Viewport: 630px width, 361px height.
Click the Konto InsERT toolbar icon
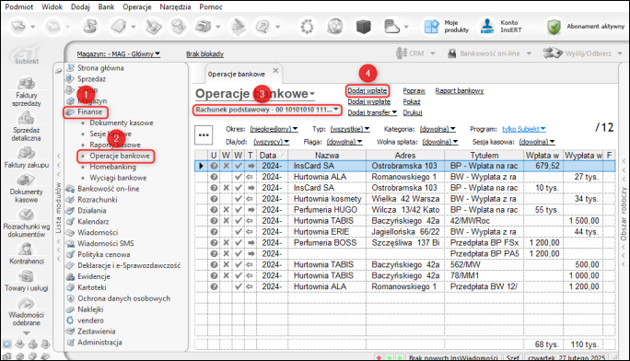[487, 27]
